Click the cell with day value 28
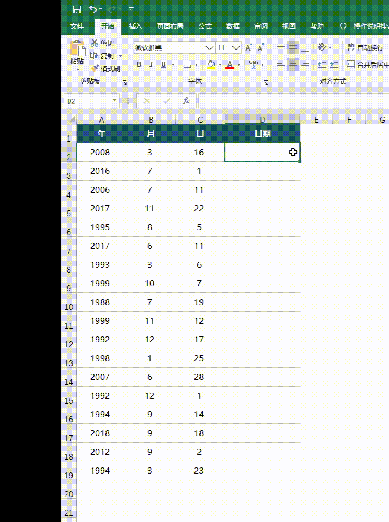The height and width of the screenshot is (522, 389). (x=201, y=377)
